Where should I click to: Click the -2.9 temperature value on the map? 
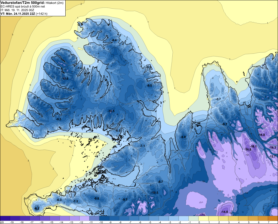coord(80,24)
